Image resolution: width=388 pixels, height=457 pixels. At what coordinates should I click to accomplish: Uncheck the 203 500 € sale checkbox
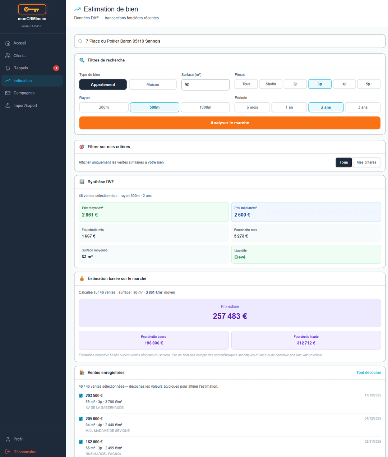click(x=80, y=396)
